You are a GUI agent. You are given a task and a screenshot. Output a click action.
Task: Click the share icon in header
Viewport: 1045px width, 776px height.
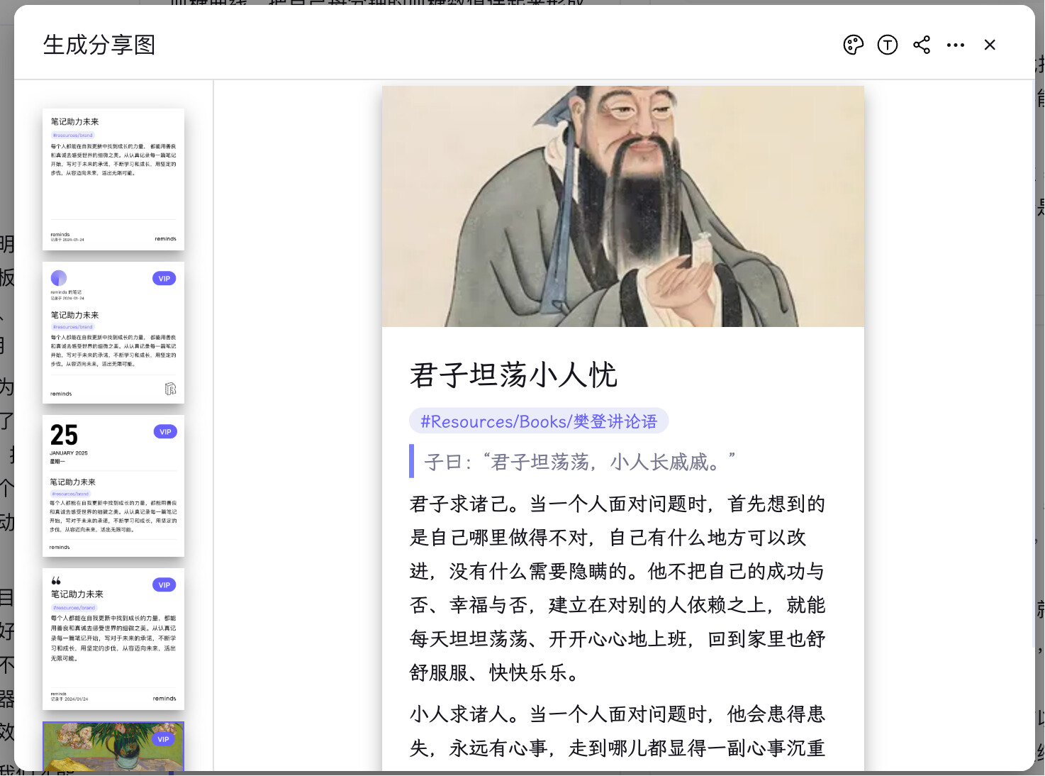point(922,45)
